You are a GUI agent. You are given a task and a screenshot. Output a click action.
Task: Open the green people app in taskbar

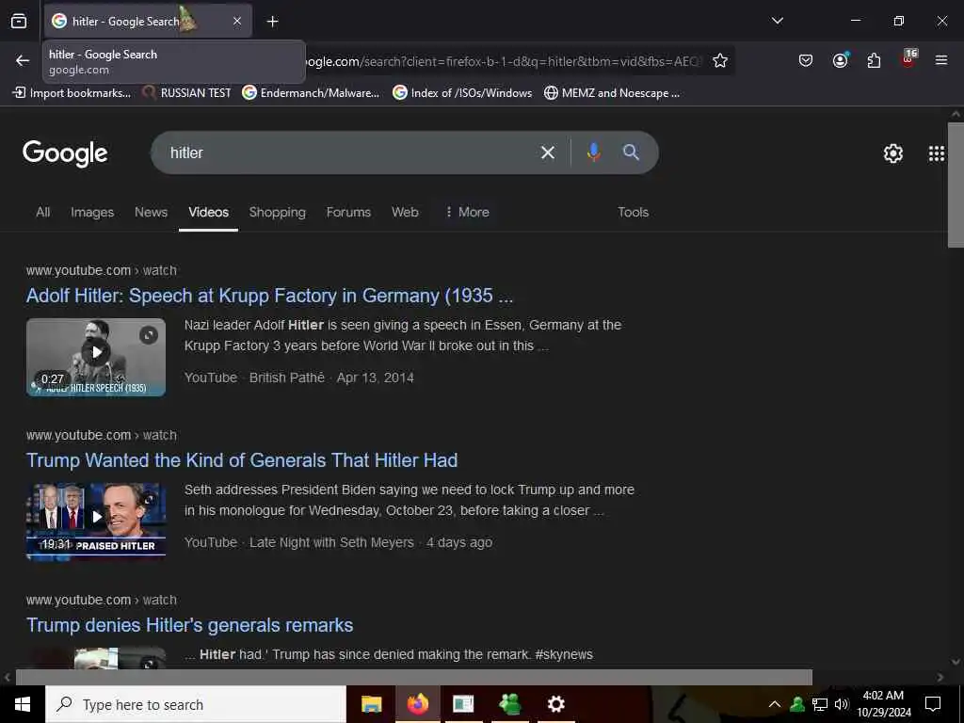coord(509,704)
